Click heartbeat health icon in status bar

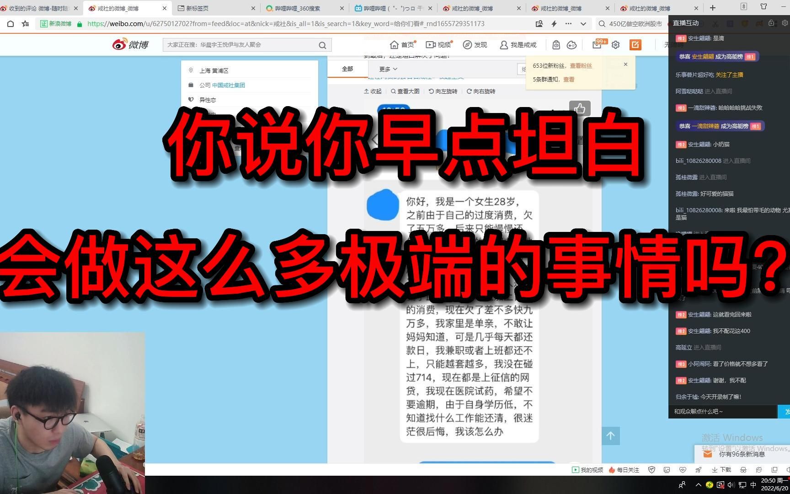683,470
